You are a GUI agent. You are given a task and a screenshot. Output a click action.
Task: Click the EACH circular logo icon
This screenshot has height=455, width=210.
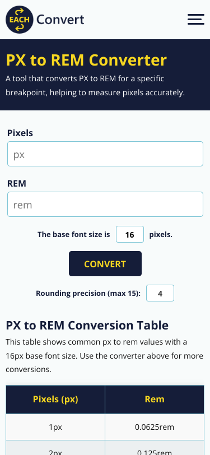tap(20, 20)
